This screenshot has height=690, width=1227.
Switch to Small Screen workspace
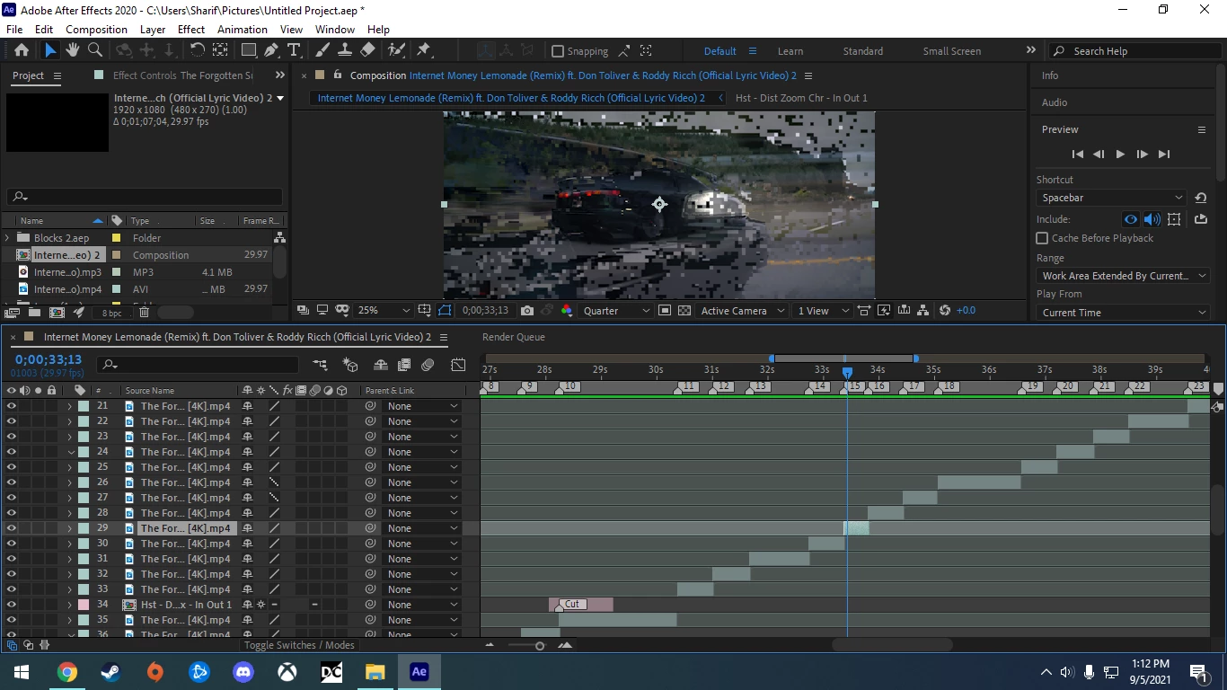coord(952,51)
